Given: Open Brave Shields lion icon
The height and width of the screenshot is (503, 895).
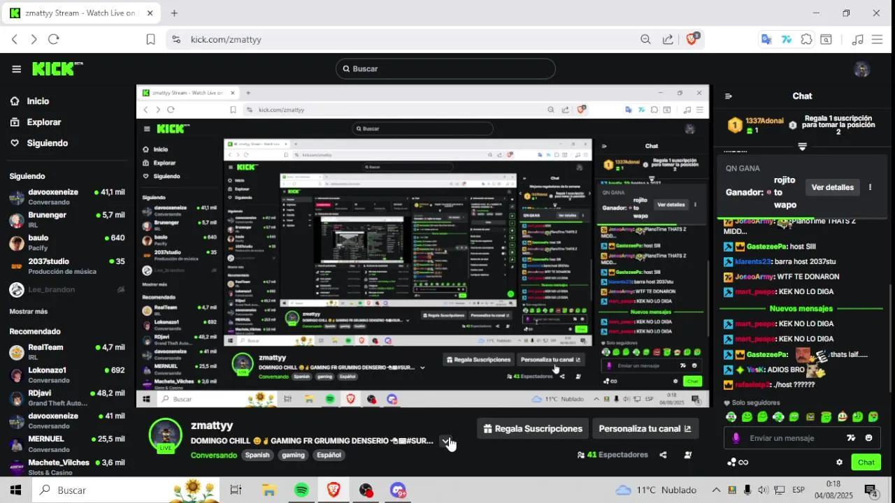Looking at the screenshot, I should pos(692,39).
